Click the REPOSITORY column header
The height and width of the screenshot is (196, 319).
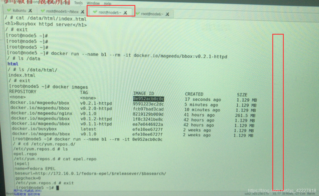(x=23, y=92)
